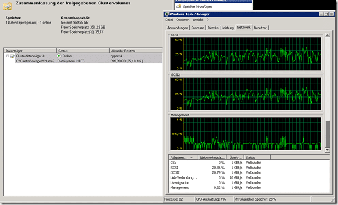Click the cluster shared volumes summary icon
338x205 pixels.
[7, 6]
